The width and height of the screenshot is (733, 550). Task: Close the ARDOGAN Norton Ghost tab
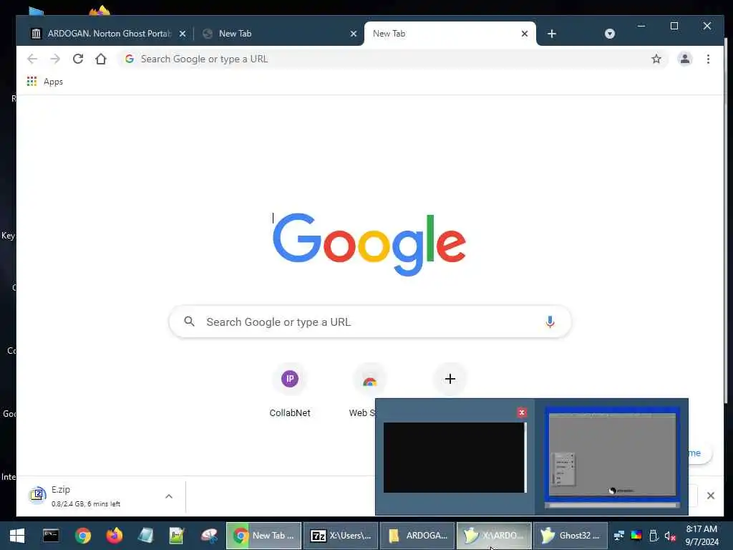[x=183, y=34]
